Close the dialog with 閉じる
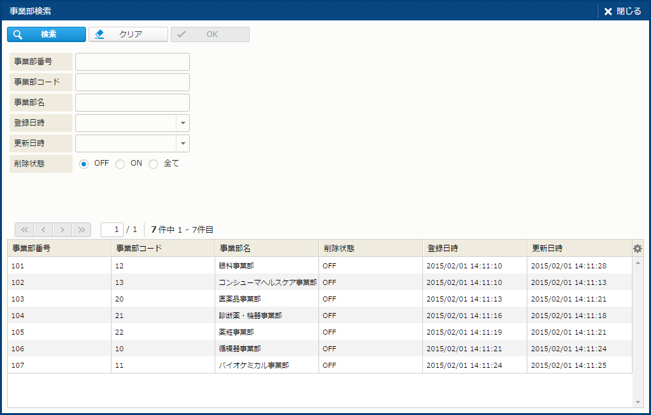 point(622,11)
